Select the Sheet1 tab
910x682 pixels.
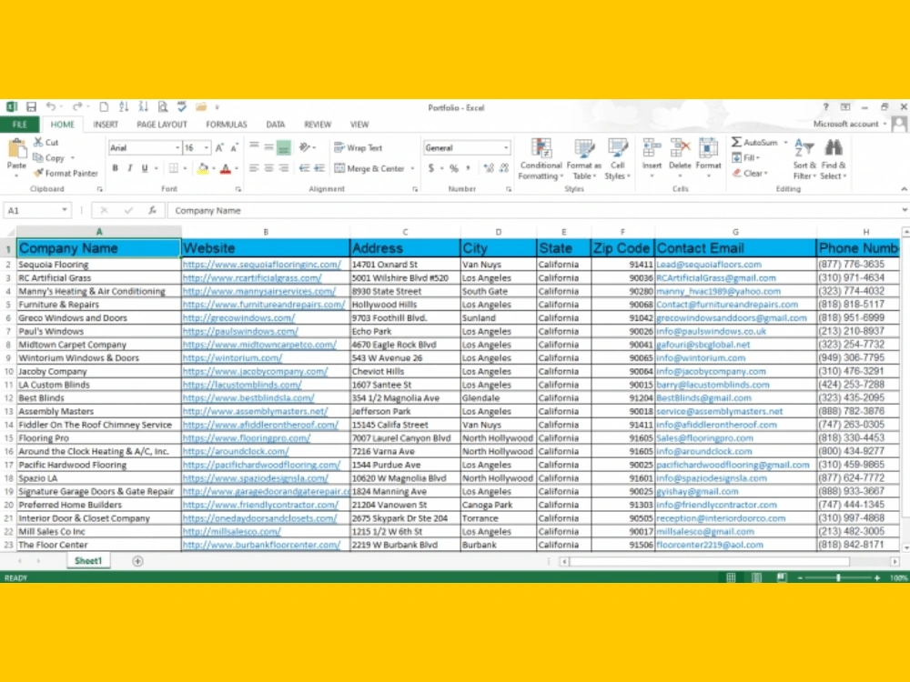coord(88,561)
